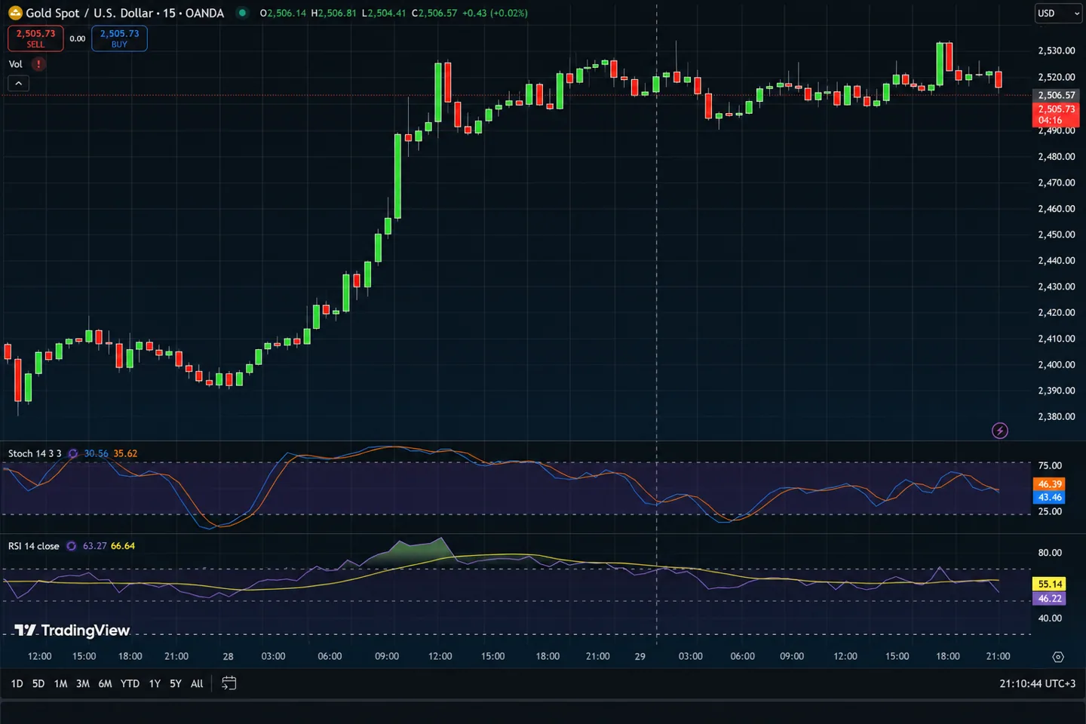The width and height of the screenshot is (1086, 724).
Task: Open chart settings gear icon
Action: 1058,657
